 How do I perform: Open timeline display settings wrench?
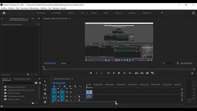coord(75,86)
